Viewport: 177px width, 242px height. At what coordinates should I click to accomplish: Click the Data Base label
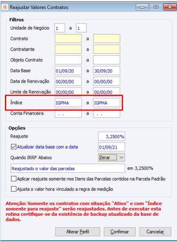tap(20, 70)
